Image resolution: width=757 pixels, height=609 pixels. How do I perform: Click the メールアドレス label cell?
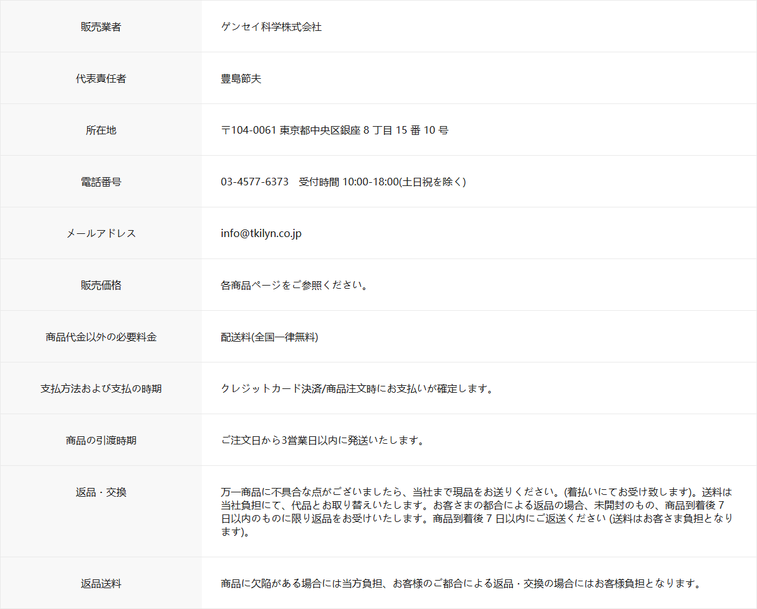101,233
